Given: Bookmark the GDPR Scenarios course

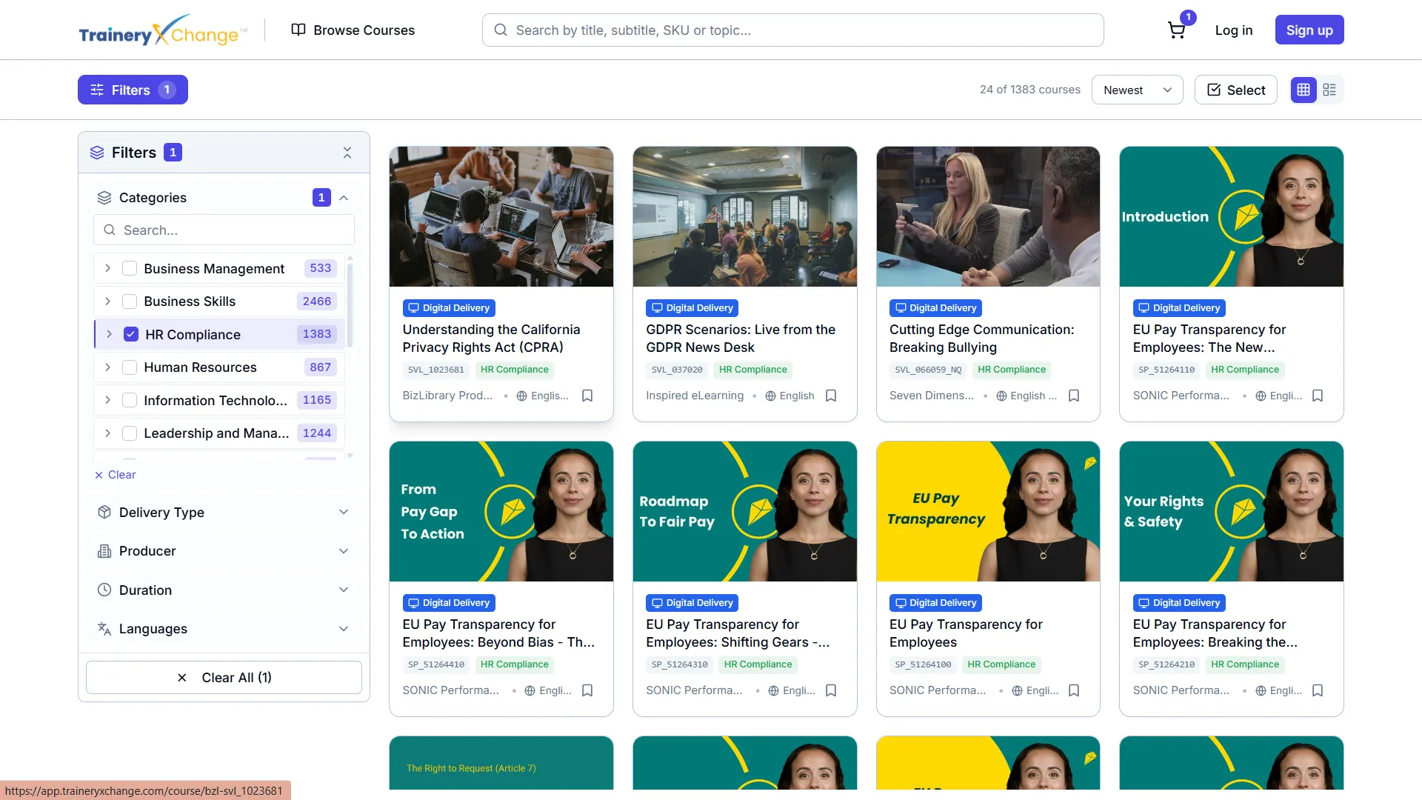Looking at the screenshot, I should tap(831, 396).
